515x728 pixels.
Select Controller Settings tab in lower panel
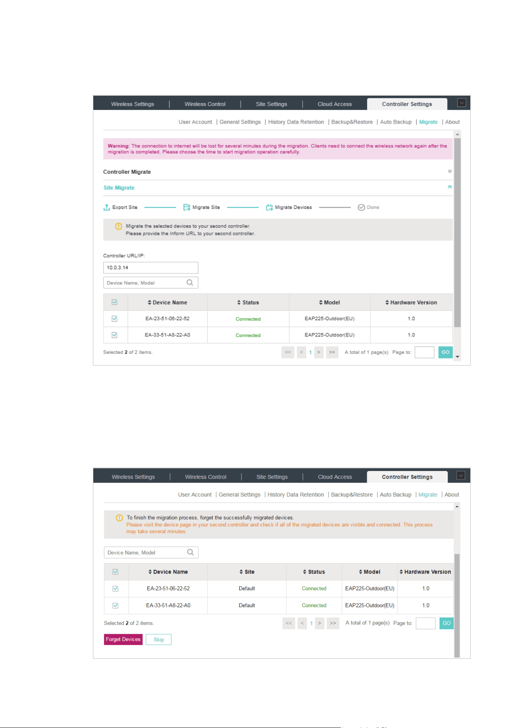(407, 477)
